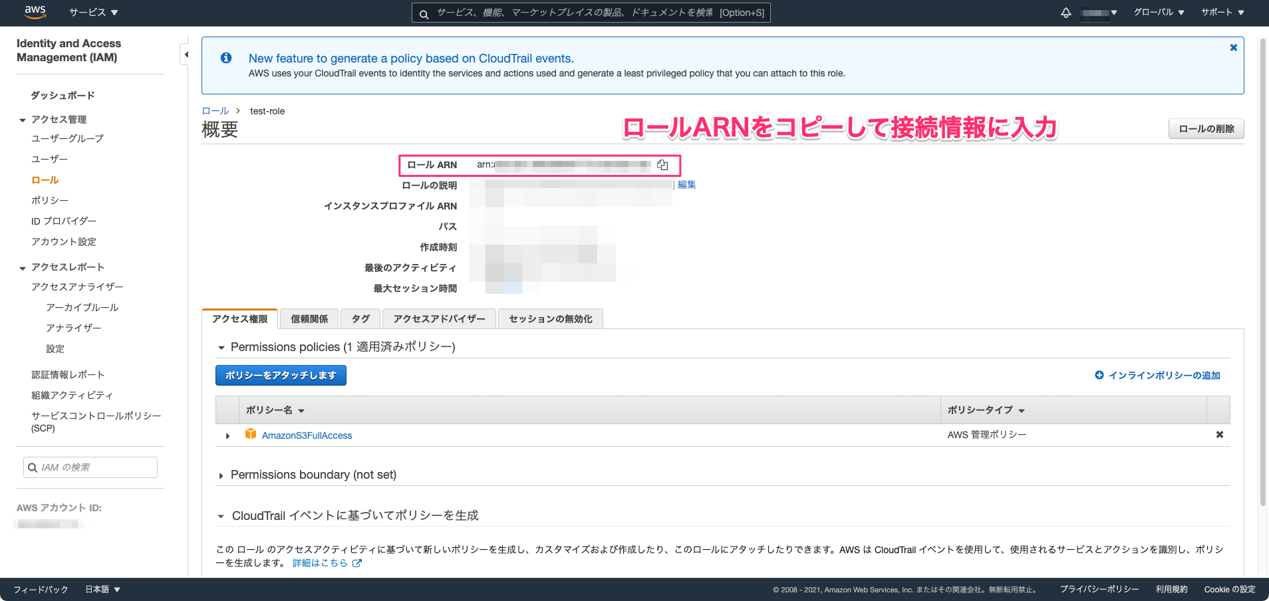Viewport: 1269px width, 601px height.
Task: Click the plus icon for inline policy
Action: 1099,375
